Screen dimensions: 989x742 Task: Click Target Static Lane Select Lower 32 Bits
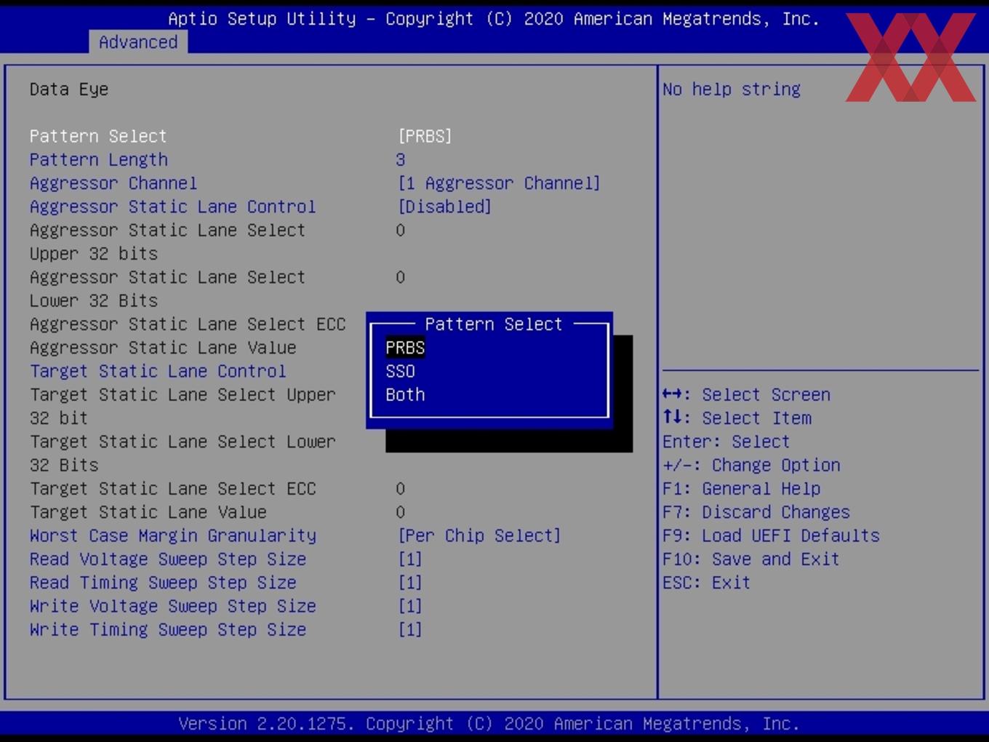tap(183, 453)
